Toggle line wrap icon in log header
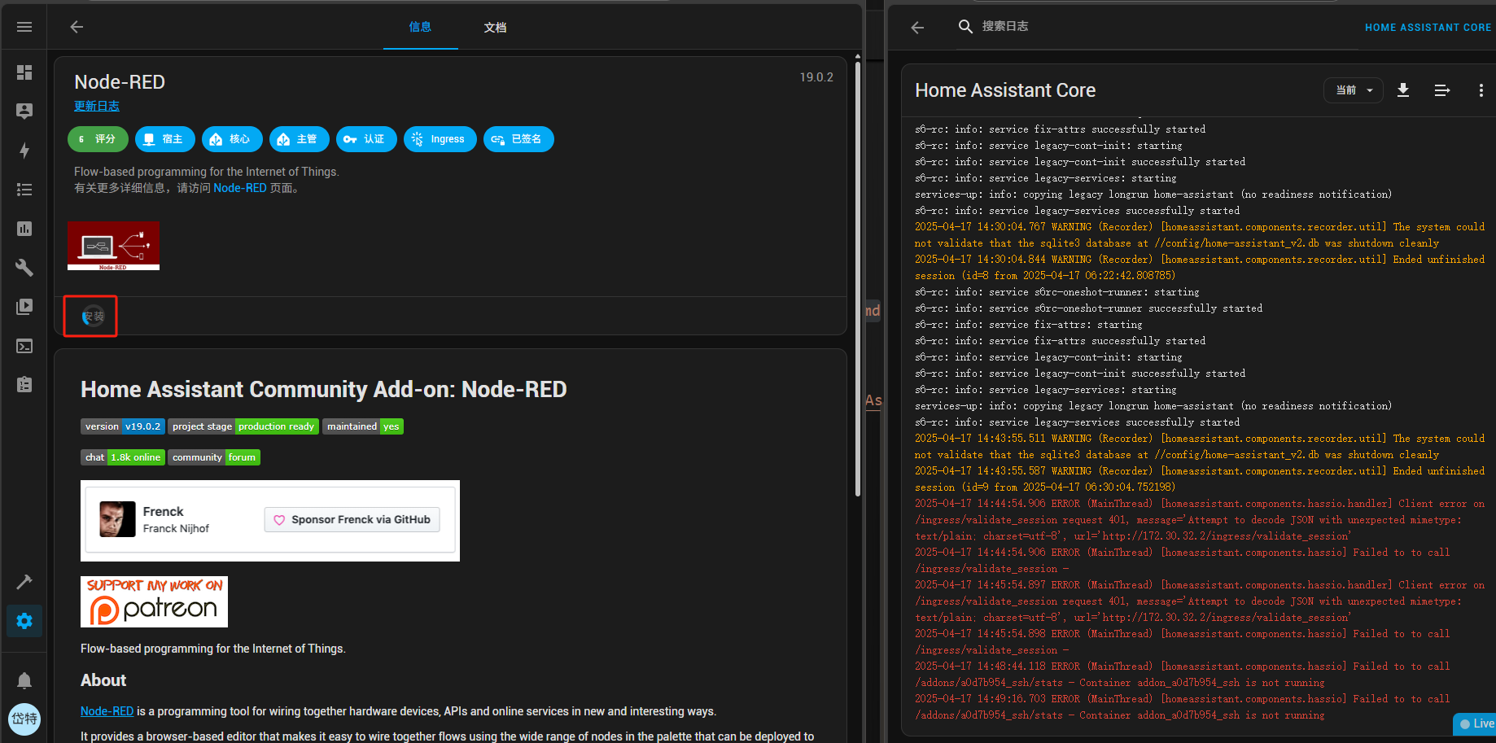The width and height of the screenshot is (1496, 743). (x=1441, y=90)
